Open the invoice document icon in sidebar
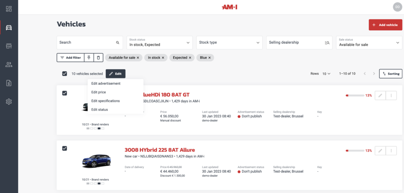Screen dimensions: 404x193 point(9,83)
